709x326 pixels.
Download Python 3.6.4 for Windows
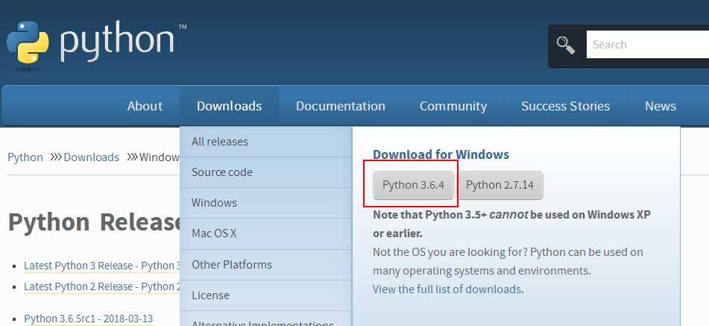coord(413,185)
